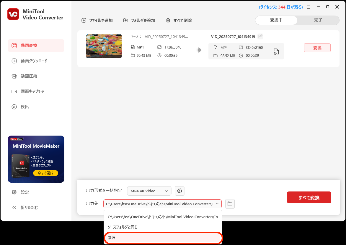346x245 pixels.
Task: Click the output resolution 3840x2160
Action: pyautogui.click(x=254, y=48)
